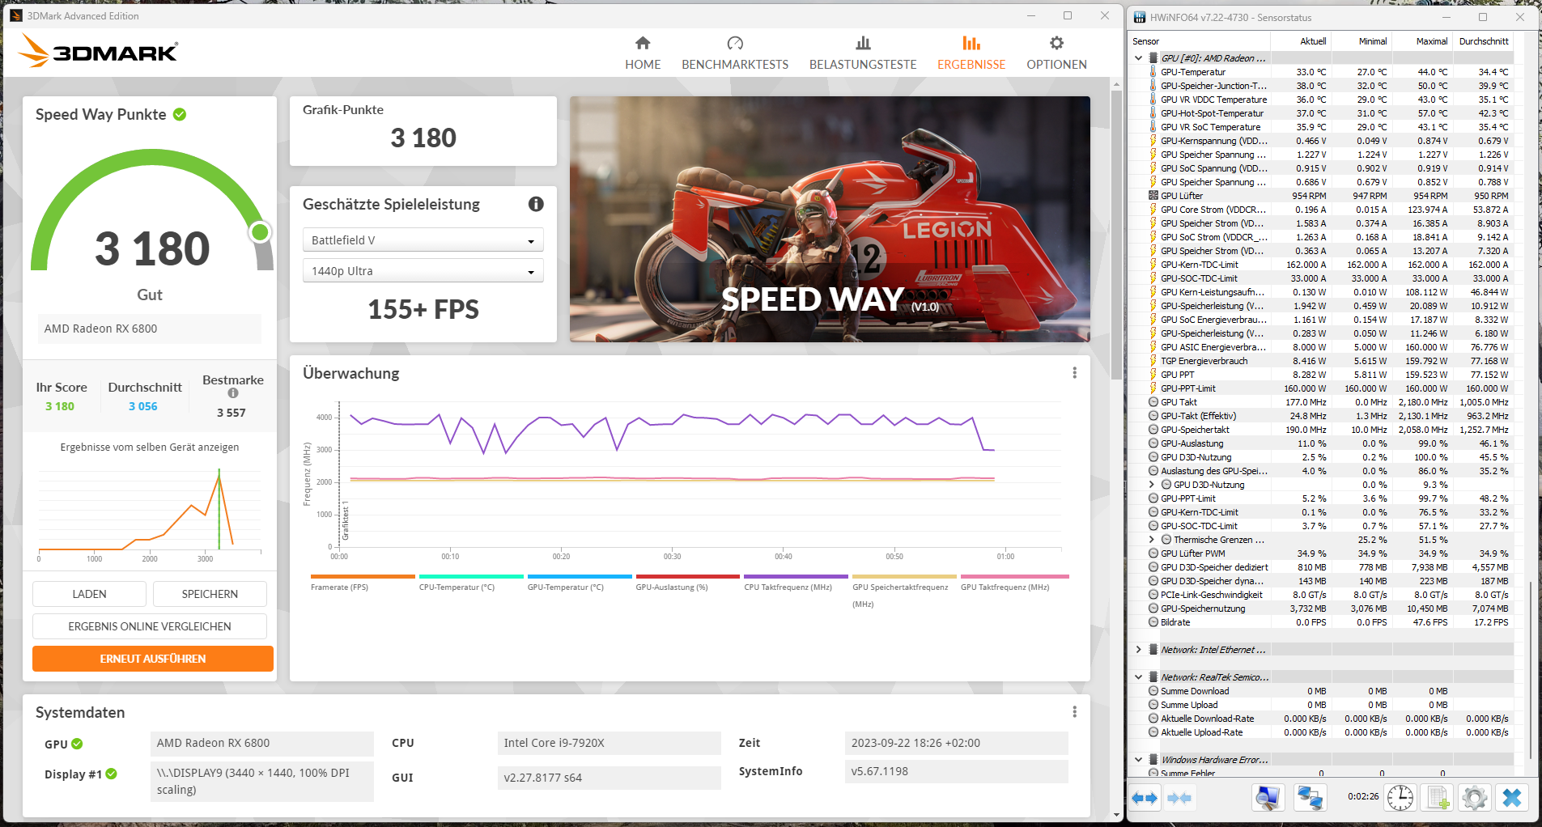Open HWiNFO sensor settings gear button
The width and height of the screenshot is (1542, 827).
point(1475,798)
